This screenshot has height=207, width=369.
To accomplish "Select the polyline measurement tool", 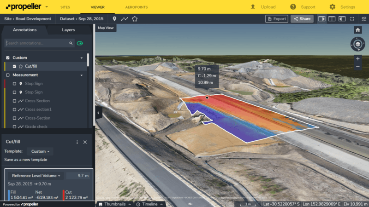I will coord(125,19).
